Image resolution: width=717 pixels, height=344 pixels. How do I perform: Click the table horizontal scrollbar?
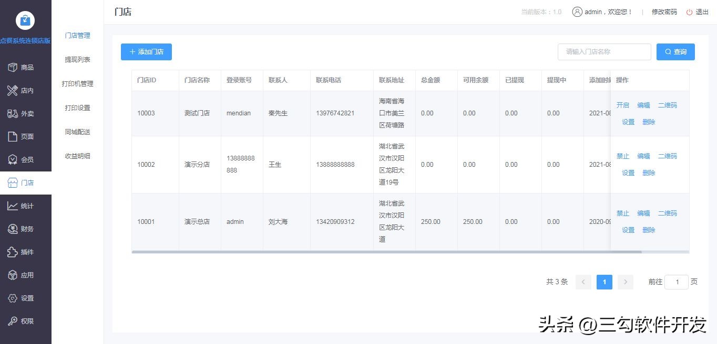387,252
